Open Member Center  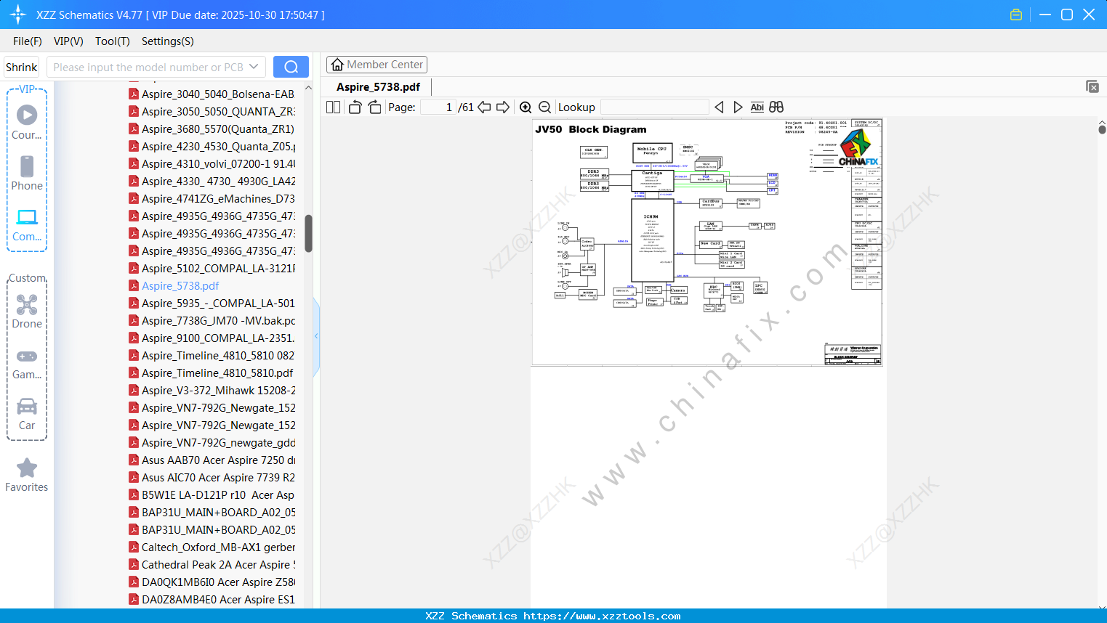[377, 65]
